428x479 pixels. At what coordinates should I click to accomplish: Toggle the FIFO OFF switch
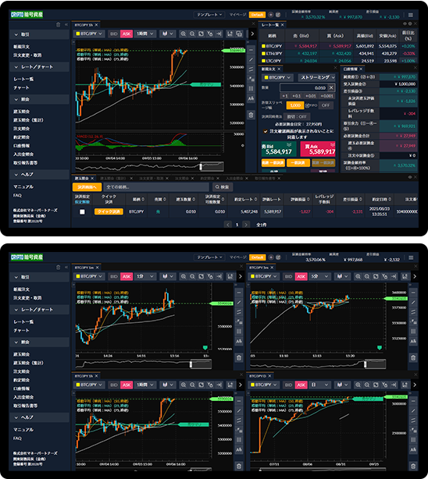(326, 105)
